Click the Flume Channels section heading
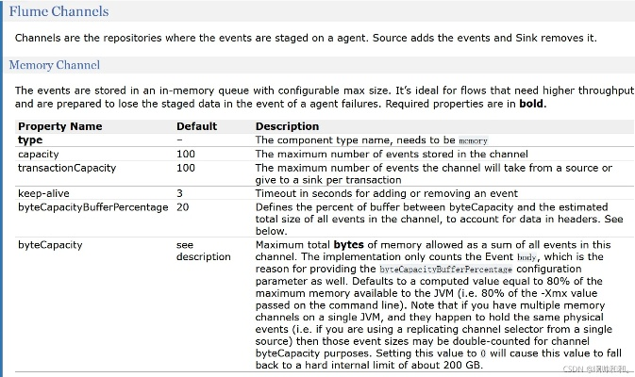Image resolution: width=635 pixels, height=377 pixels. (58, 12)
